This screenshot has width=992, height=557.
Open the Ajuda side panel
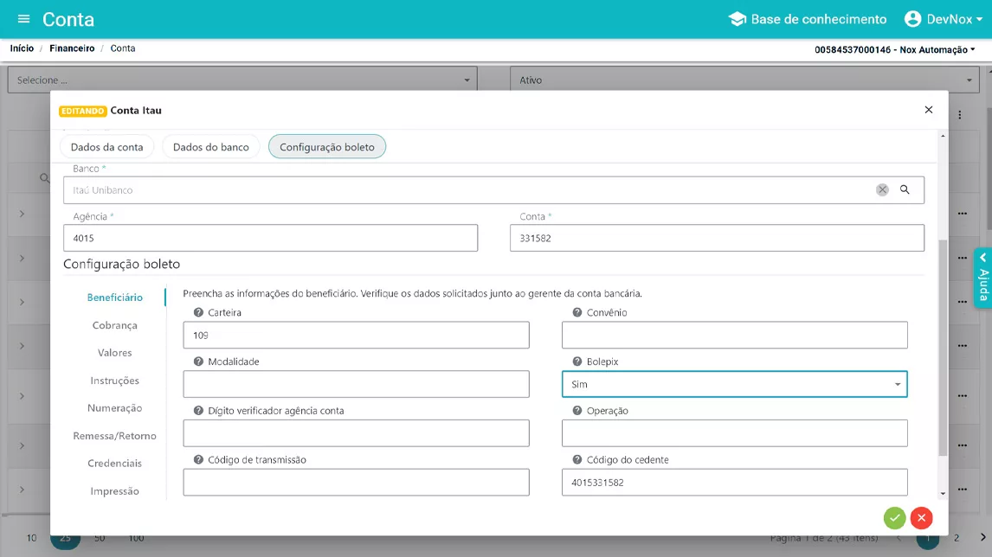983,278
